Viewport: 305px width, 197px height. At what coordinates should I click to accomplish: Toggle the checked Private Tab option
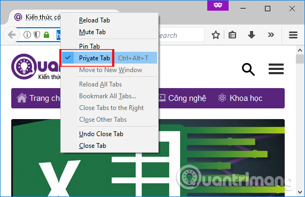[110, 58]
